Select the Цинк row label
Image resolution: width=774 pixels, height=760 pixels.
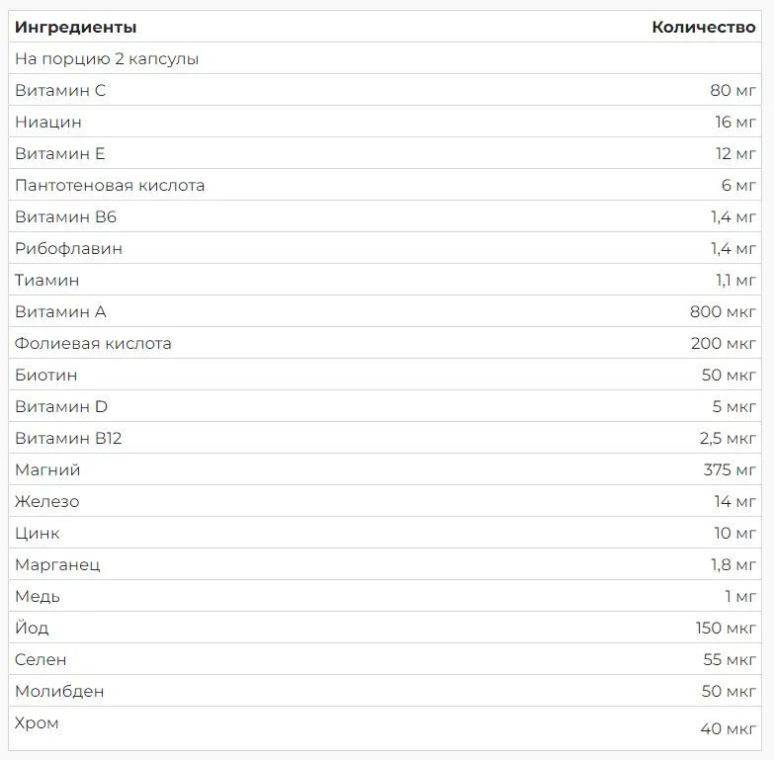click(x=38, y=534)
